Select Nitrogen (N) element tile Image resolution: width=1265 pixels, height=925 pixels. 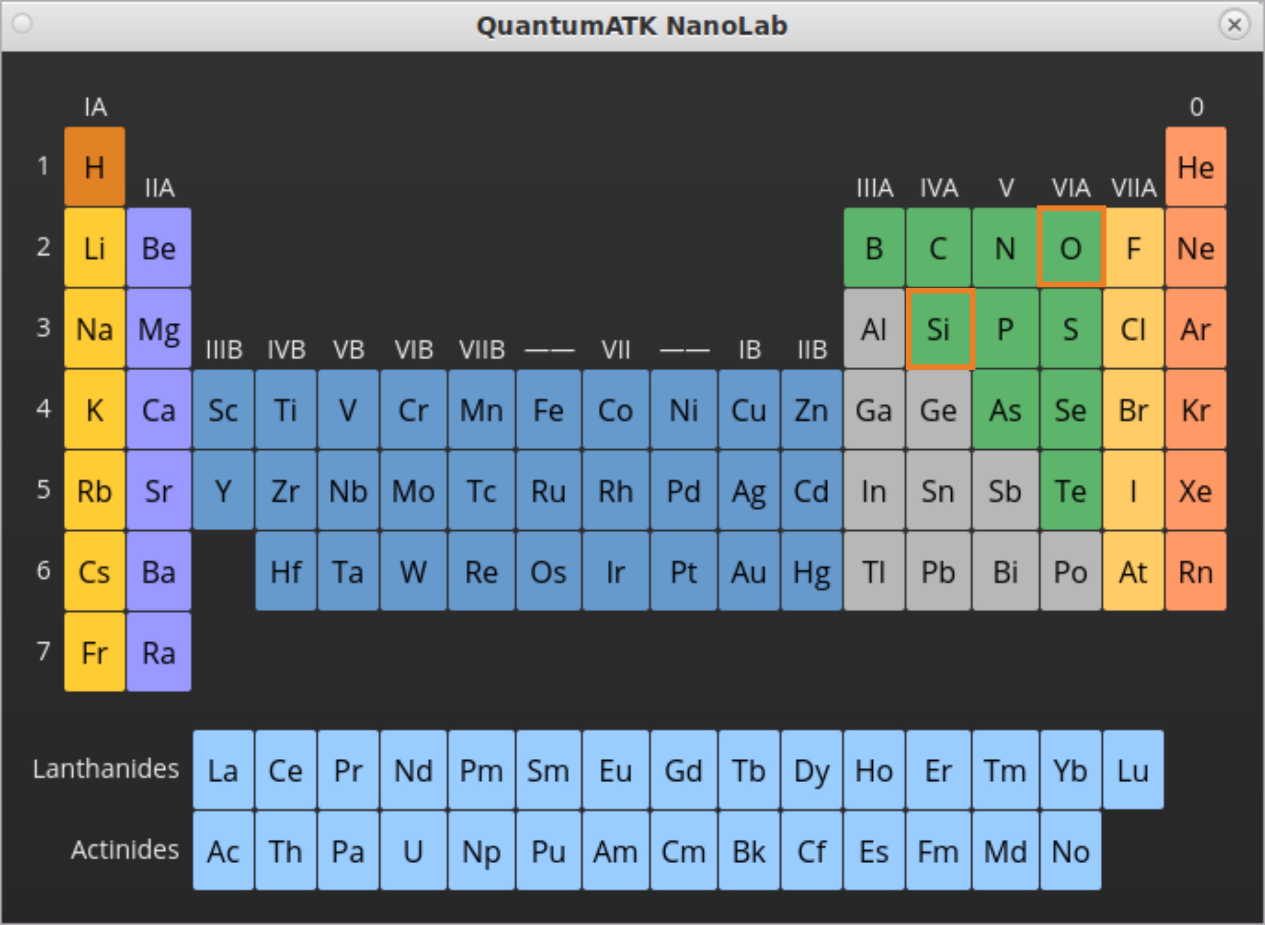click(1005, 248)
